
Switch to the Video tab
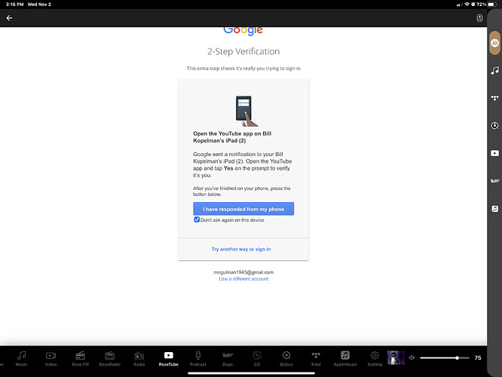coord(51,358)
